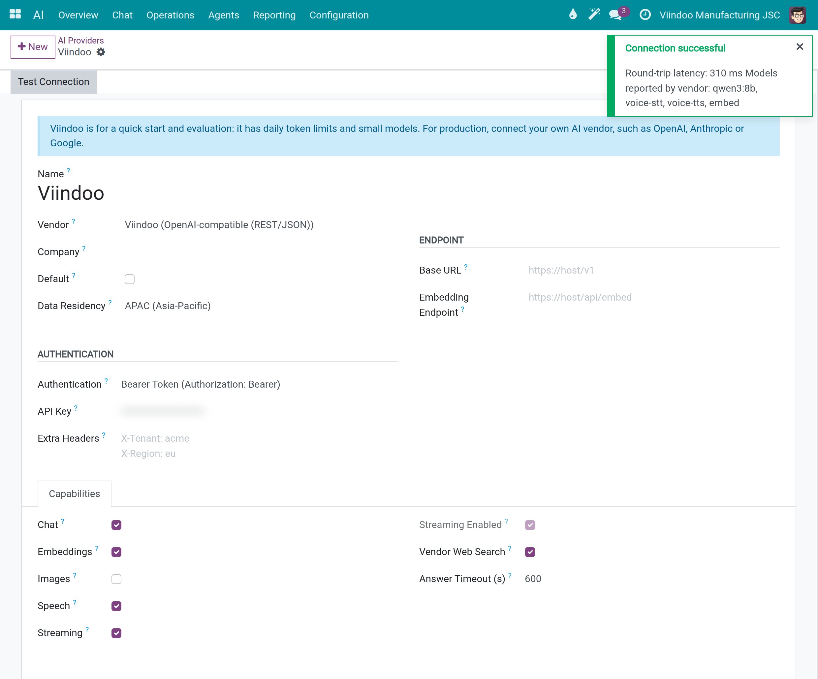Open the main apps grid menu
Viewport: 818px width, 679px height.
[x=15, y=15]
